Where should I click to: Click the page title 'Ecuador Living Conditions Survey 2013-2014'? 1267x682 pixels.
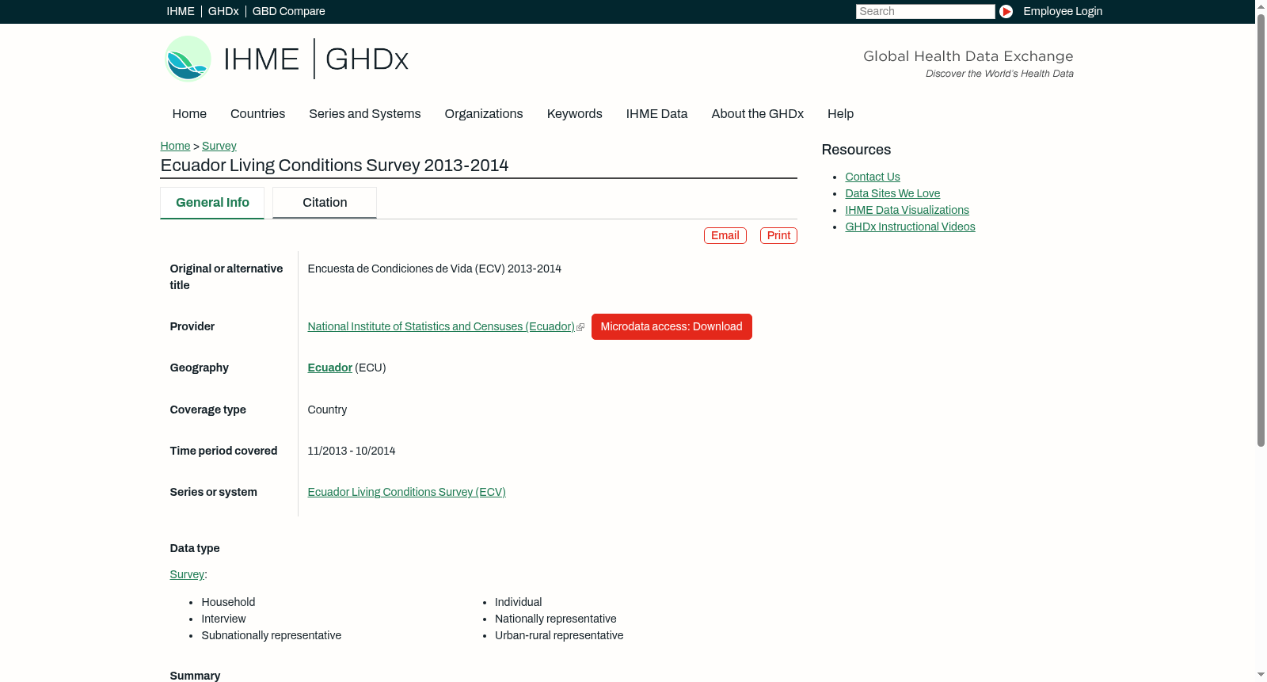point(334,166)
